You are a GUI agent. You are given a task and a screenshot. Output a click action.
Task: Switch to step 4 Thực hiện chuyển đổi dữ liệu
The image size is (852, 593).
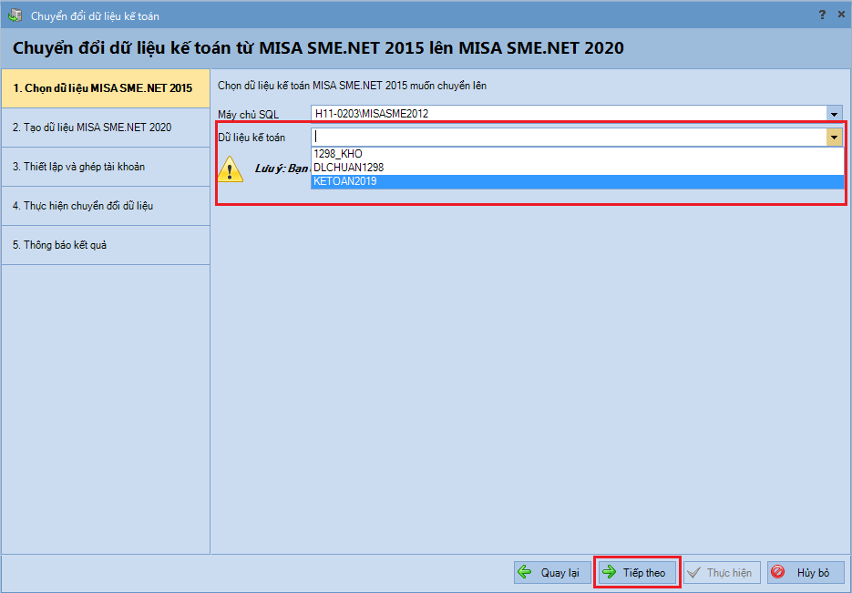[106, 206]
